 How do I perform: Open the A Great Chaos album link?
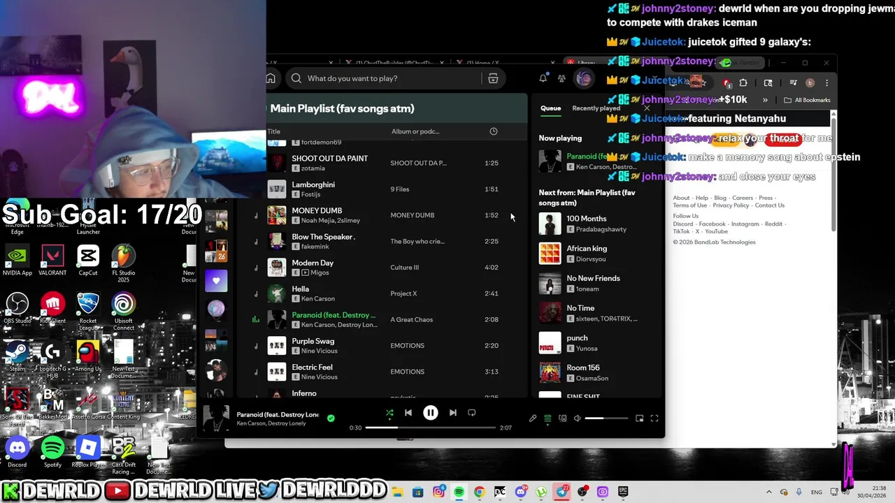click(x=411, y=319)
